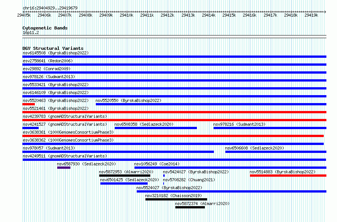Select the nsv5521461 (ByrskaBishop2022) label
Viewport: 337px width, 222px height.
(x=56, y=108)
